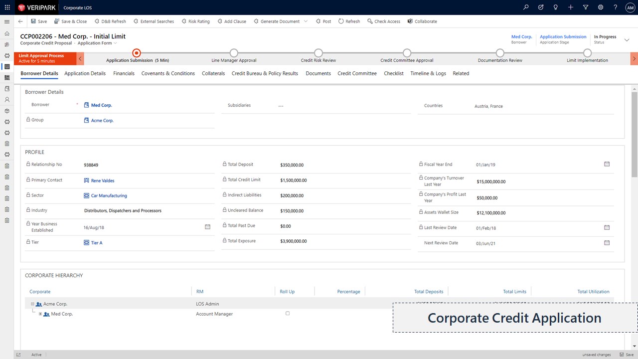This screenshot has width=638, height=359.
Task: Click the search magnifier icon in header
Action: (526, 7)
